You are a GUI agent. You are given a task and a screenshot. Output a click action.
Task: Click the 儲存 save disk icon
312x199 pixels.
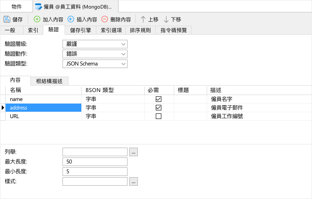click(x=7, y=19)
